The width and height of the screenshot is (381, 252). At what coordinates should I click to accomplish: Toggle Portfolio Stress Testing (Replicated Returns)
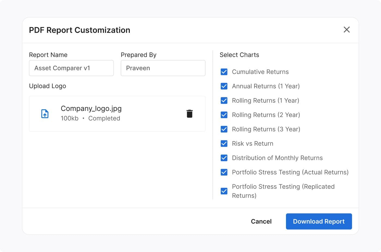tap(224, 191)
